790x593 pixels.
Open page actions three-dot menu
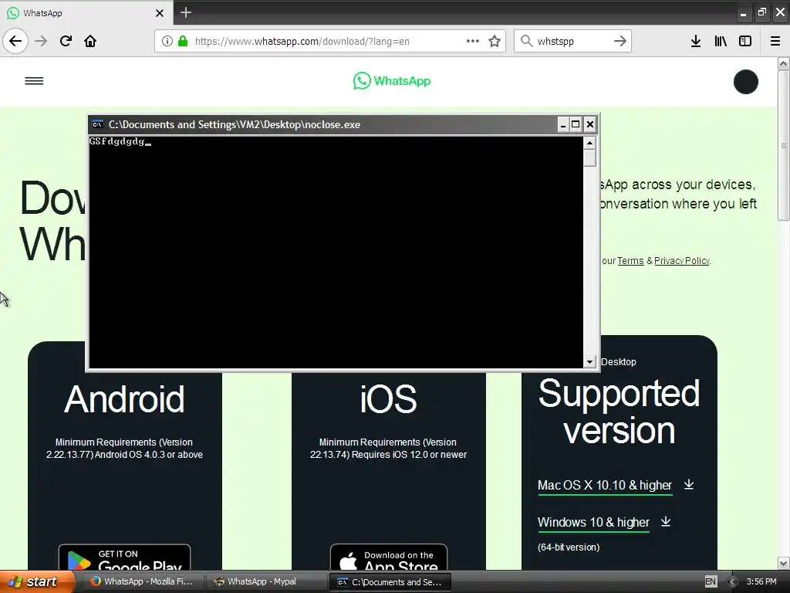(x=473, y=41)
